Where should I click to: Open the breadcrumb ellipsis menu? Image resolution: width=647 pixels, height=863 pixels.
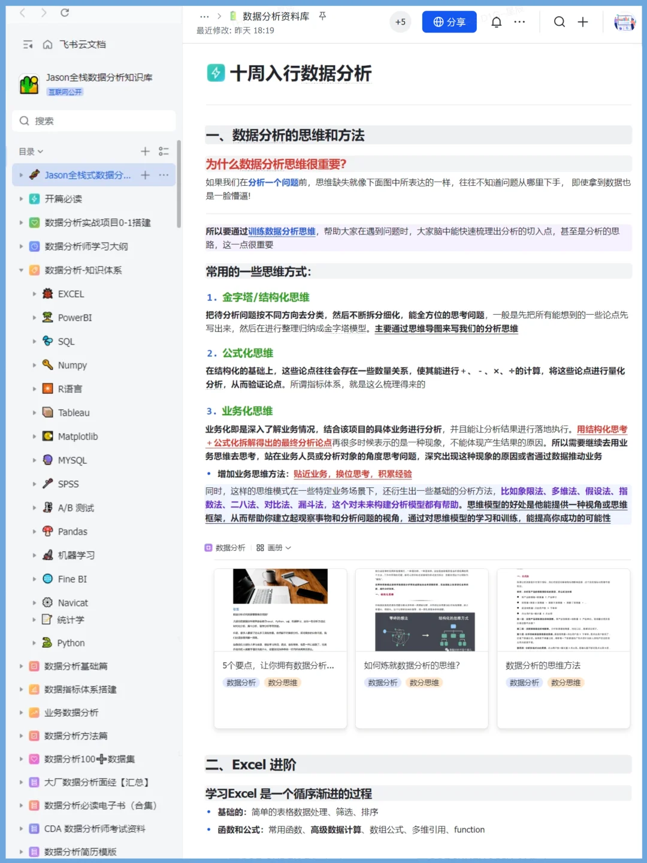click(205, 16)
